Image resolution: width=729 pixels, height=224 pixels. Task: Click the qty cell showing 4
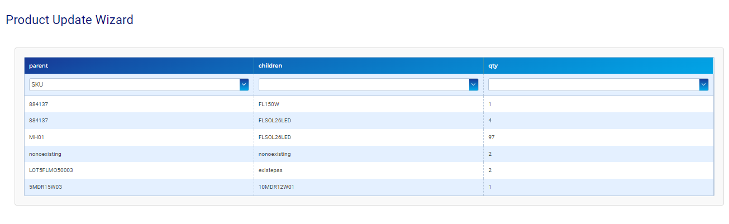pos(490,121)
